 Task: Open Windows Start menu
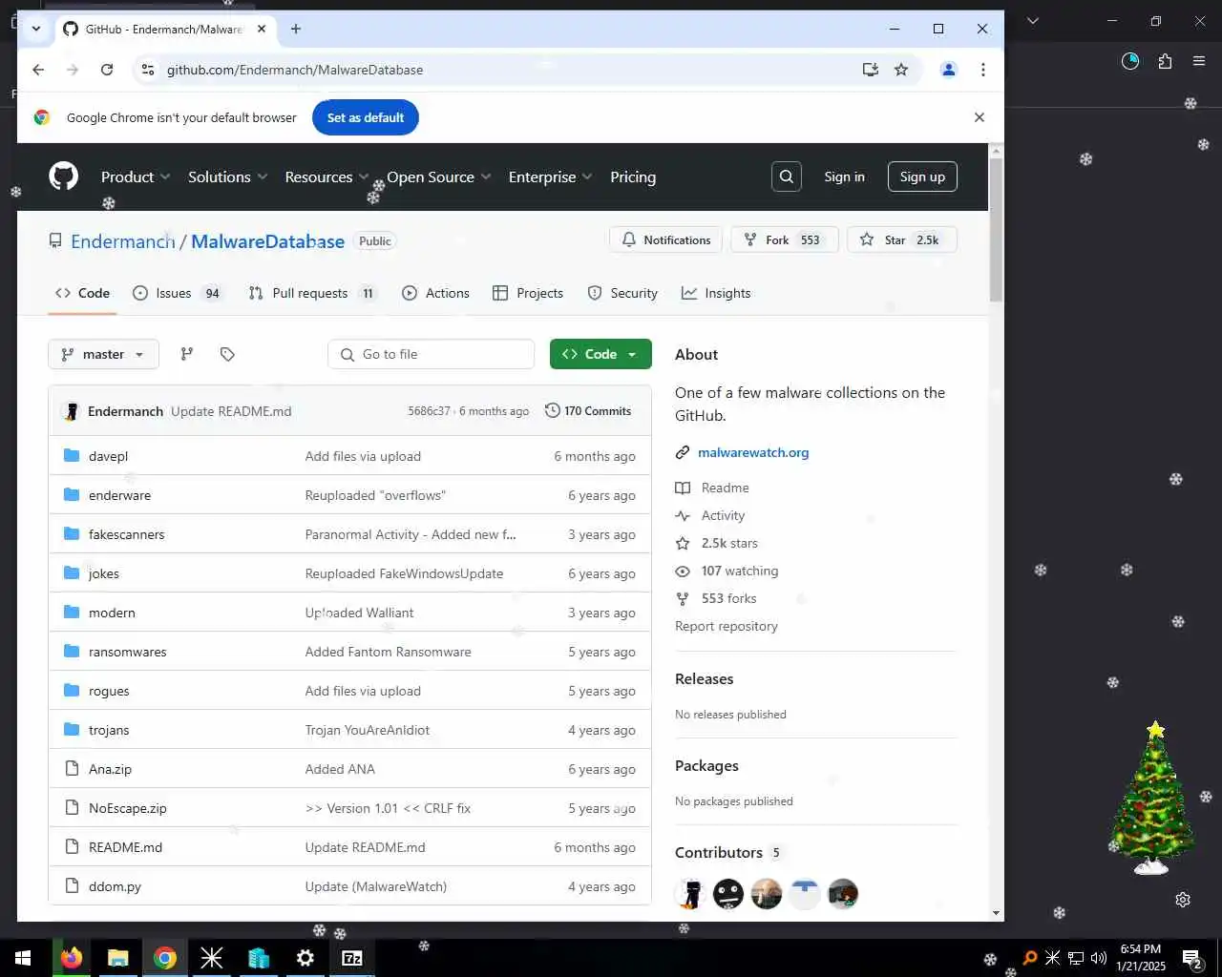click(23, 958)
